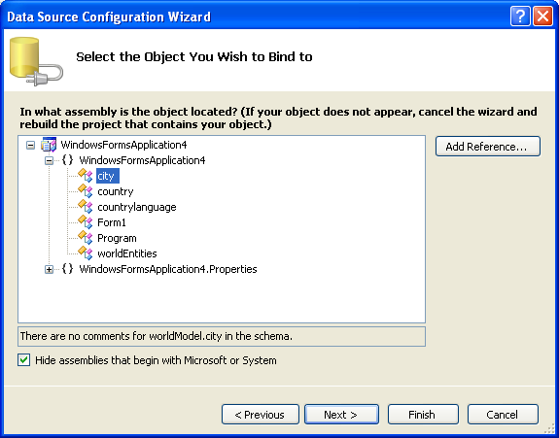This screenshot has width=559, height=438.
Task: Cancel the wizard
Action: click(x=503, y=415)
